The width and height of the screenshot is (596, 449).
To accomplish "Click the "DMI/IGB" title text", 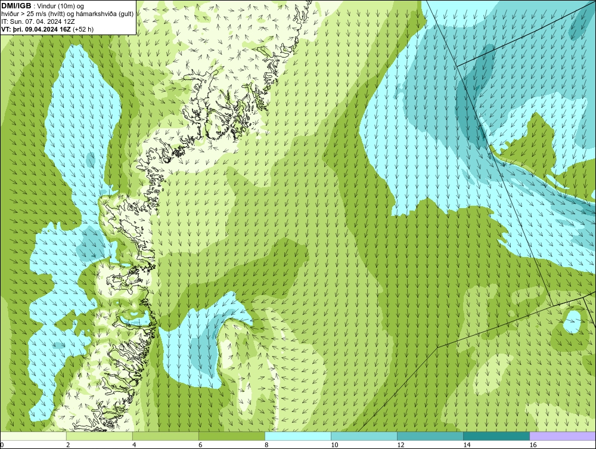I will click(16, 6).
